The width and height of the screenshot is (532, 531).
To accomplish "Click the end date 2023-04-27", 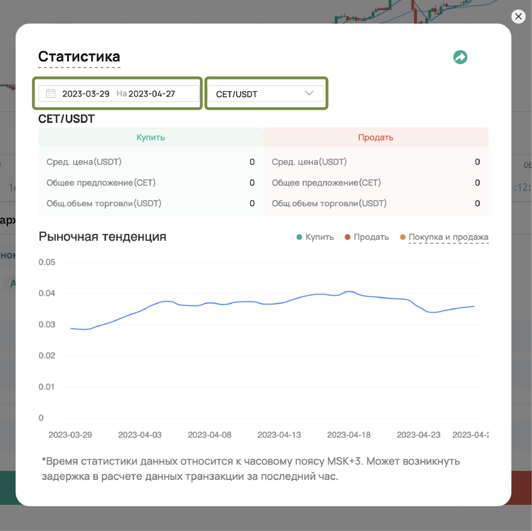I will click(152, 94).
